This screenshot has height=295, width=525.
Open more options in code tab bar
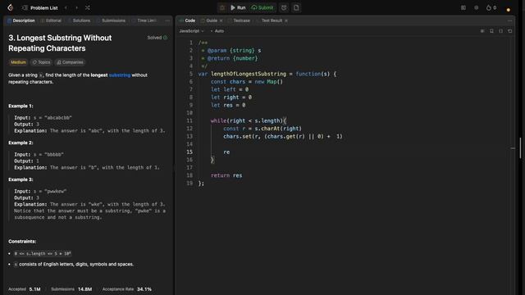pos(509,20)
